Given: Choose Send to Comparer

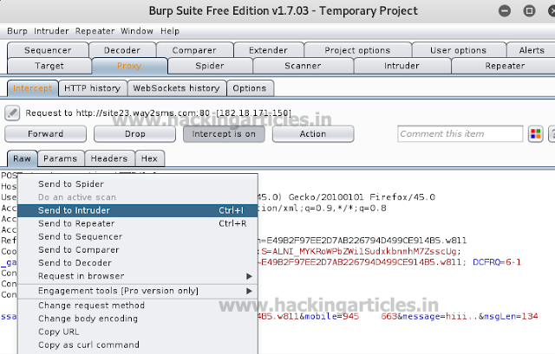Looking at the screenshot, I should point(138,250).
